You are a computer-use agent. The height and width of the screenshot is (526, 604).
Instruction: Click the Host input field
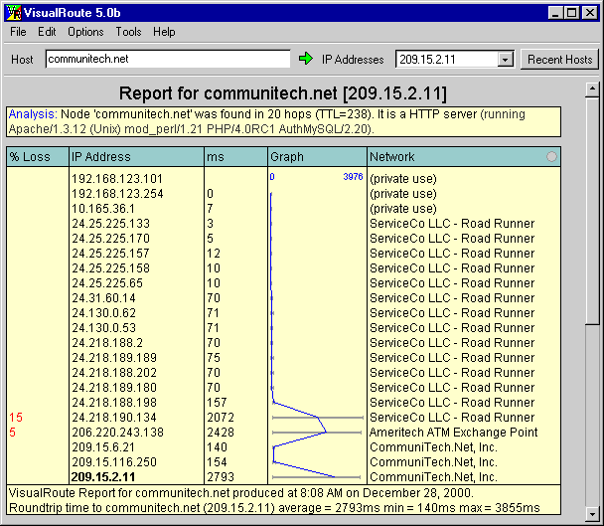(168, 59)
